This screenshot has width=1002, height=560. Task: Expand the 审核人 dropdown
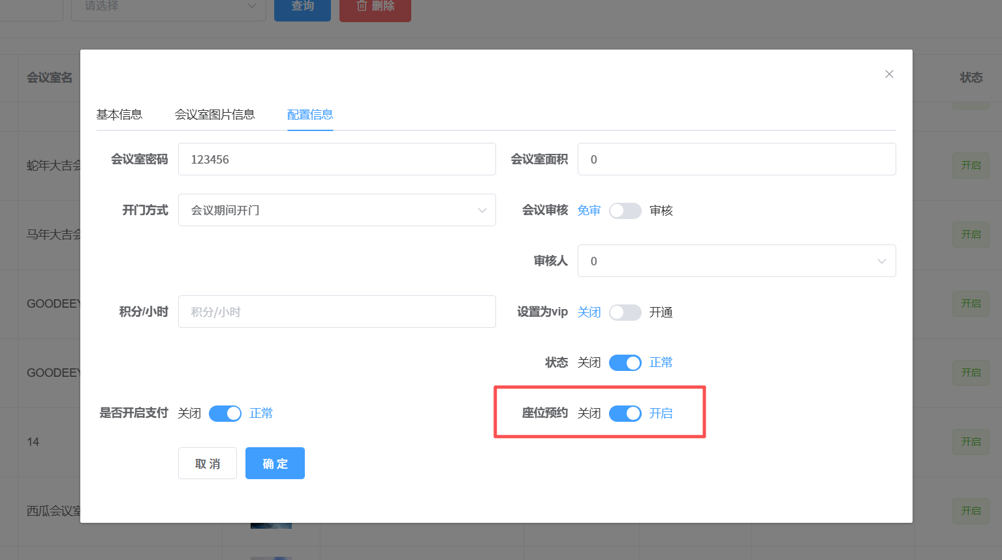pyautogui.click(x=736, y=261)
